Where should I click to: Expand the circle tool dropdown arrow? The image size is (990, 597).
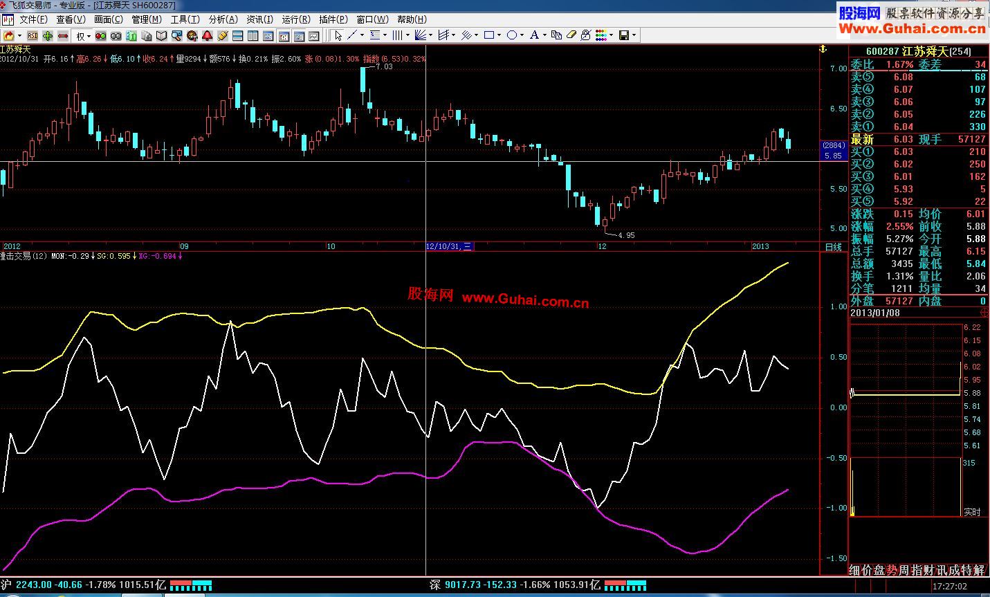(522, 35)
